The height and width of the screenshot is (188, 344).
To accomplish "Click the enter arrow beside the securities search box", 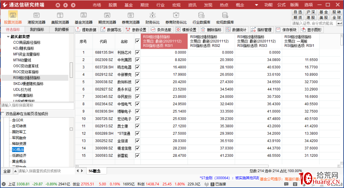I will coord(340,23).
